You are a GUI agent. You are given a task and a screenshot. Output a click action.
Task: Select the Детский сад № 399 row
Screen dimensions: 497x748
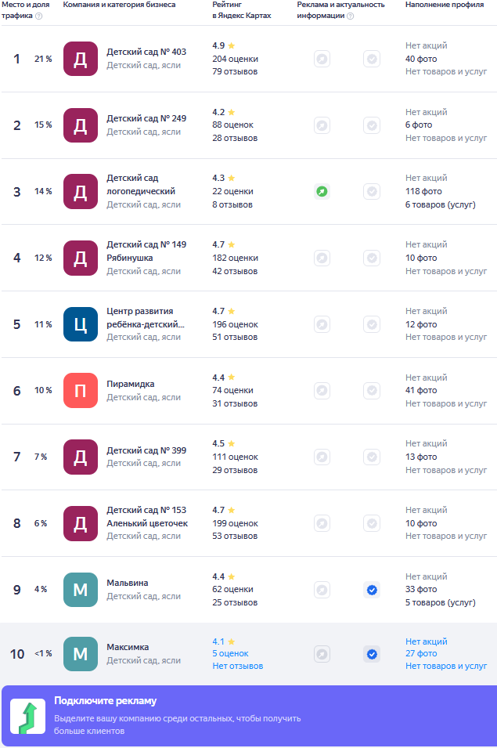coord(249,457)
